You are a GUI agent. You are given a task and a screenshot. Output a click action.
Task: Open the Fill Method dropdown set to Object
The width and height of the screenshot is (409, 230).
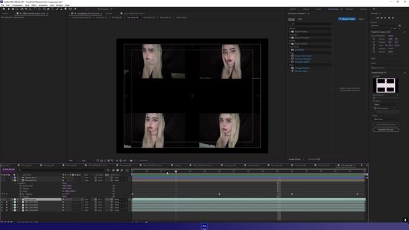coord(385,104)
